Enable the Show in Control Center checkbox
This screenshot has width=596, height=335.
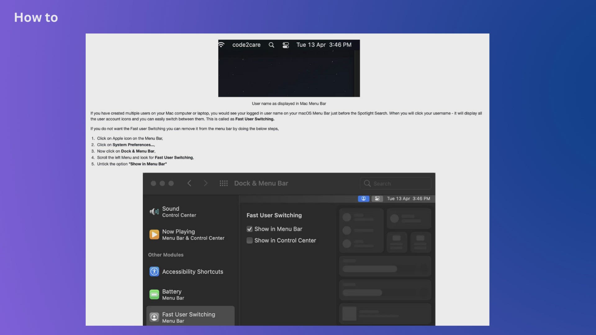pos(250,241)
